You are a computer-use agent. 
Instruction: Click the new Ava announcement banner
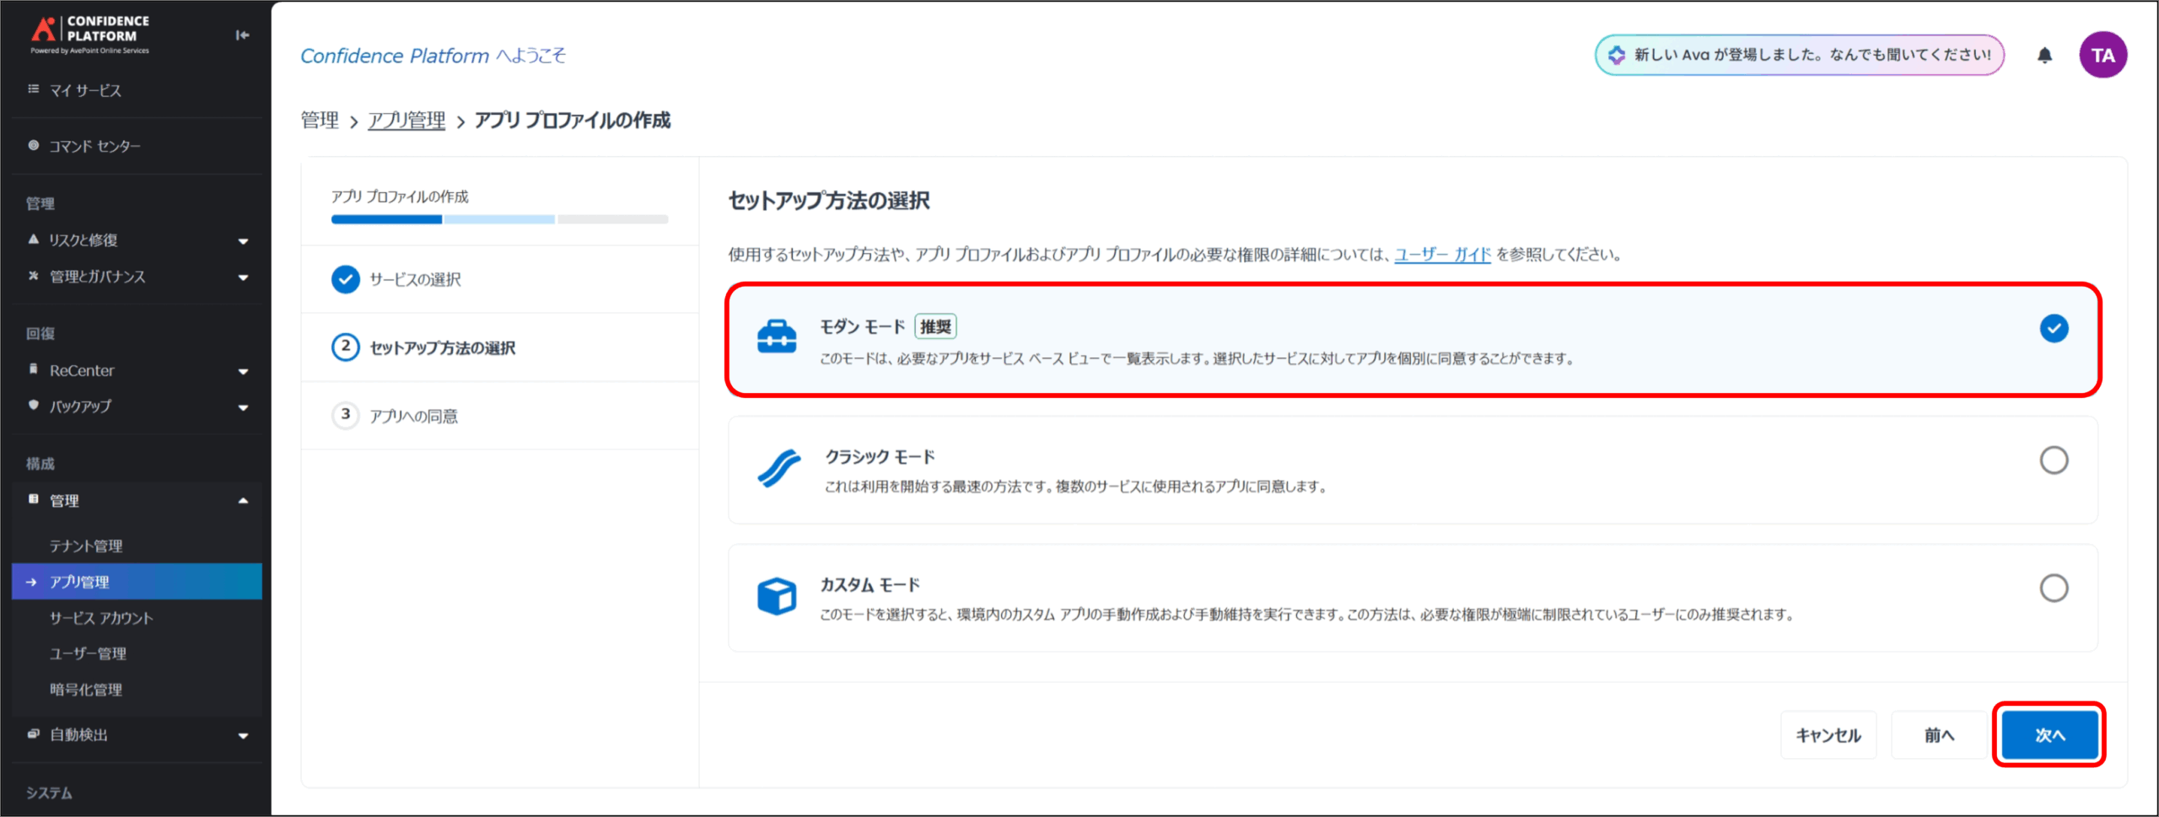coord(1799,56)
